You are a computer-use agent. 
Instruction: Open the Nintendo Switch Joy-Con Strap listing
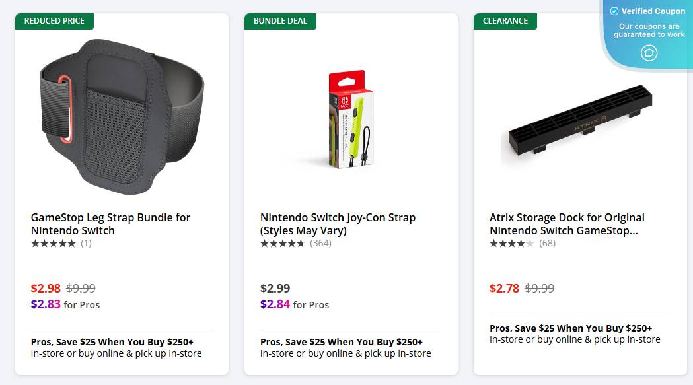[337, 224]
